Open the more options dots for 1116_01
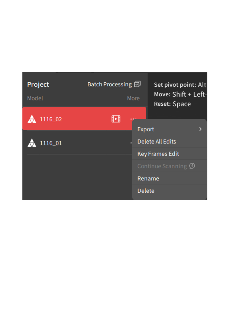The width and height of the screenshot is (230, 326). click(131, 143)
